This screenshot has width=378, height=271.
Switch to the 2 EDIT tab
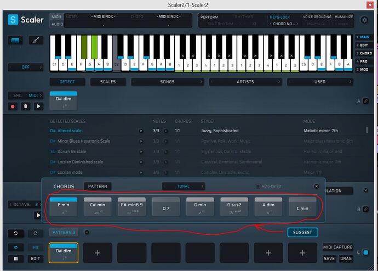[363, 45]
